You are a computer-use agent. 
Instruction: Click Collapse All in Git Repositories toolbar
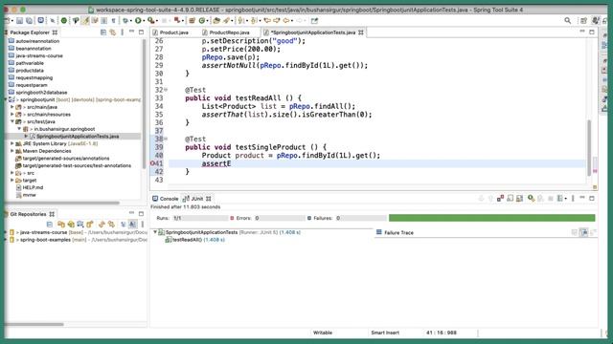[50, 225]
